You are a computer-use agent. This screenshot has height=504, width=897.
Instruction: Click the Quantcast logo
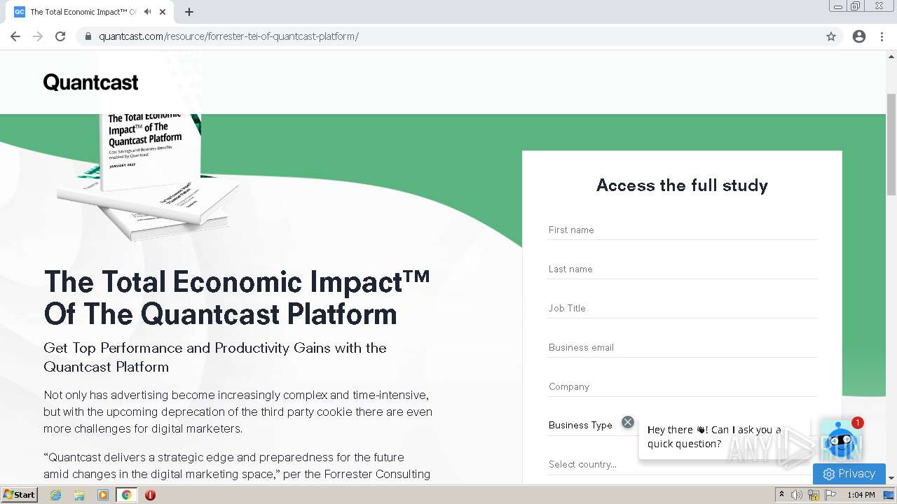click(91, 83)
